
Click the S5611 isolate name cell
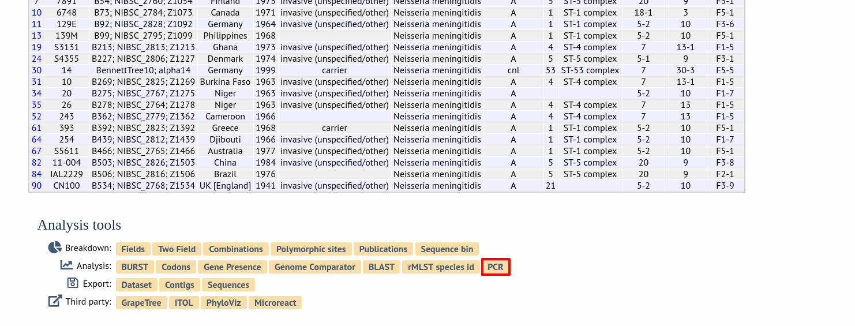[66, 151]
